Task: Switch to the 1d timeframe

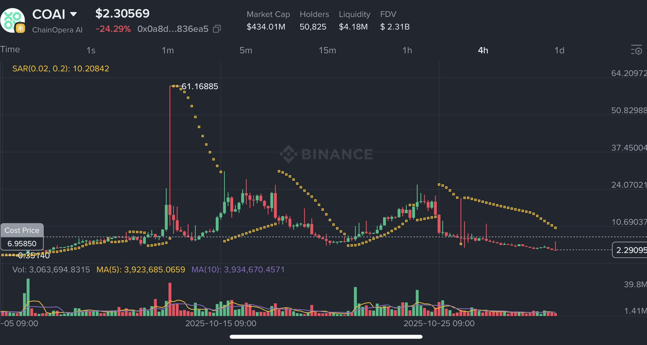Action: (x=559, y=50)
